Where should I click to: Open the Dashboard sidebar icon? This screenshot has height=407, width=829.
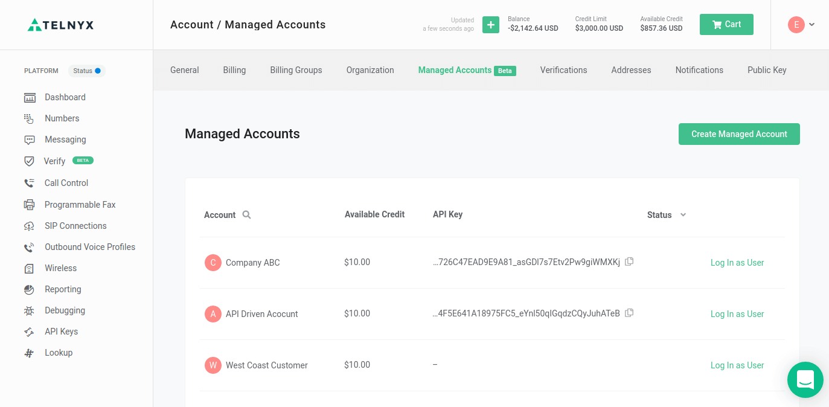(30, 97)
